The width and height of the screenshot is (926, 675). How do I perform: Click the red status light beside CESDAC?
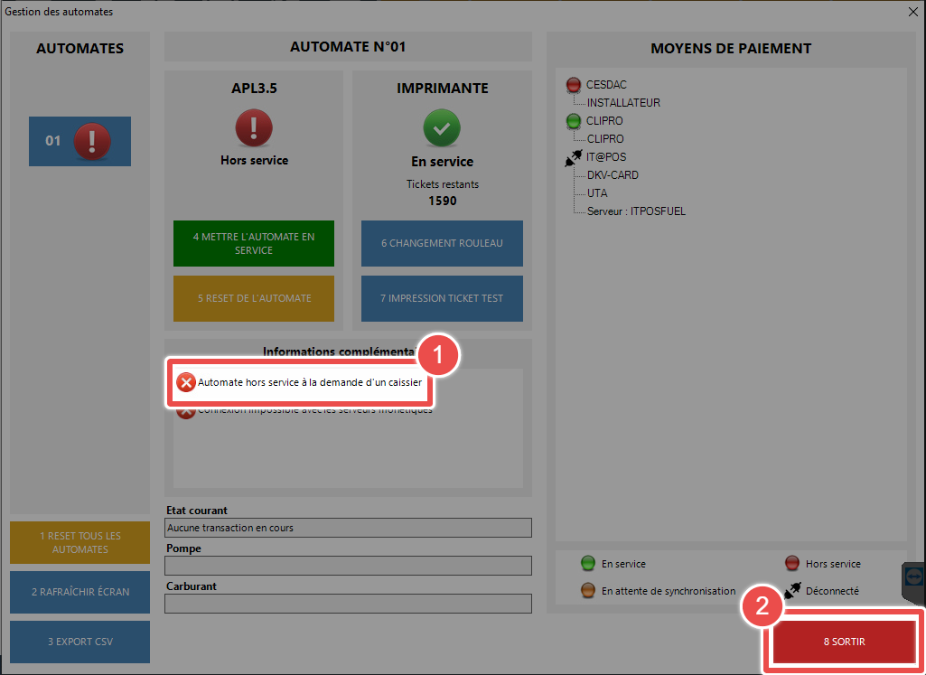point(573,85)
